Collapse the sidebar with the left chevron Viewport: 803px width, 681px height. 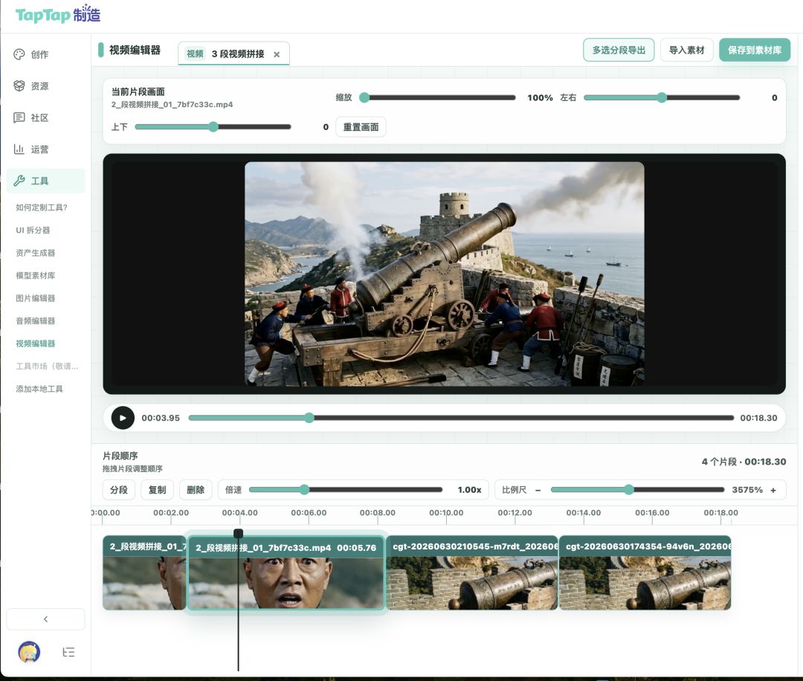[x=45, y=619]
